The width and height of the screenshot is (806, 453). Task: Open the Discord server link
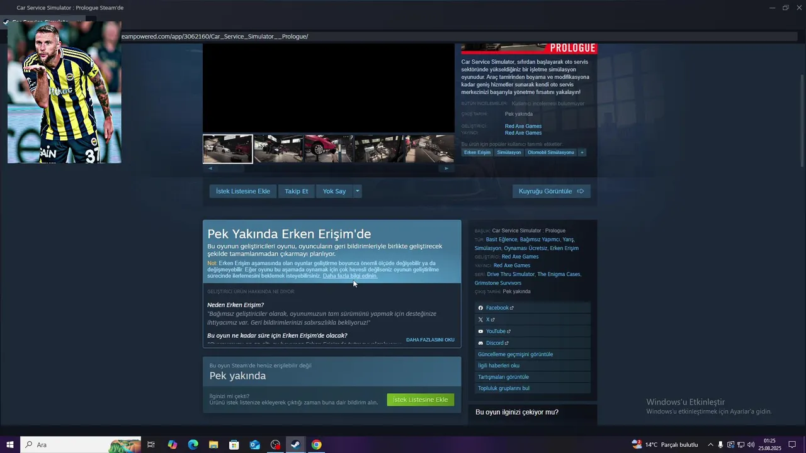tap(533, 343)
